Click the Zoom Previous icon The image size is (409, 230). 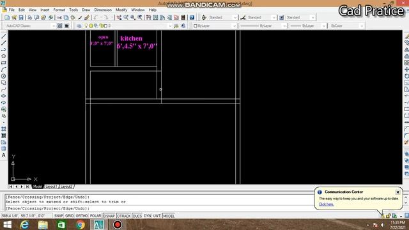pos(140,17)
